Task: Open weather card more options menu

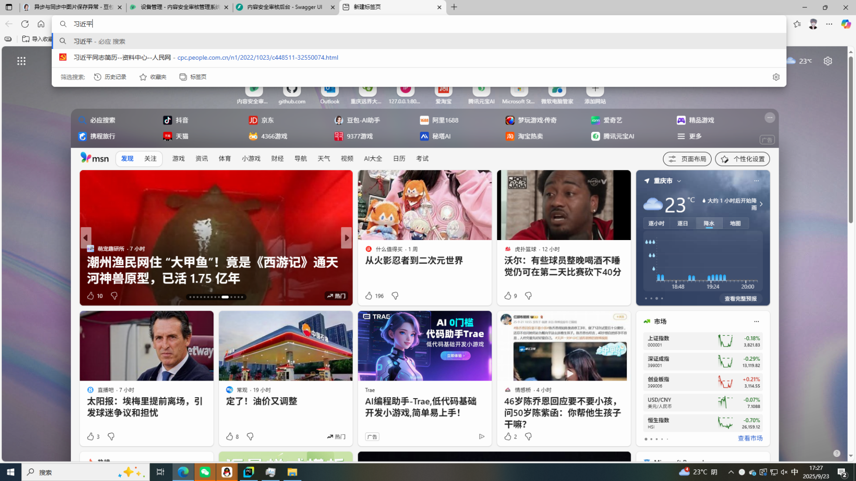Action: pos(756,181)
